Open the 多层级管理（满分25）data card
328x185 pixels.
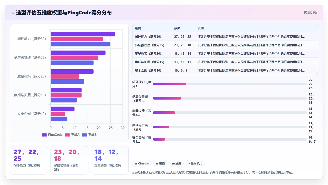coord(69,160)
